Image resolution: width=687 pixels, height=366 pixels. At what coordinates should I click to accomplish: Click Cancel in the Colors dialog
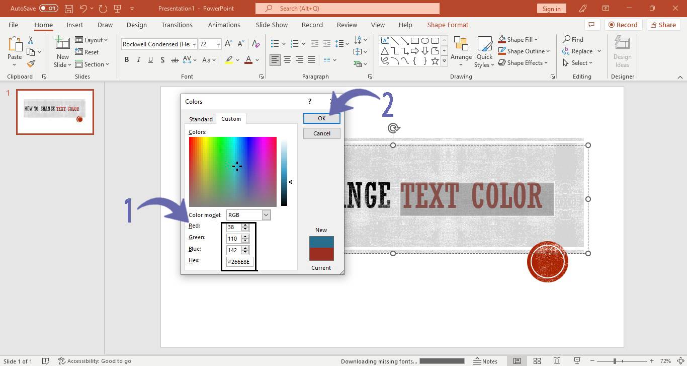(x=322, y=133)
